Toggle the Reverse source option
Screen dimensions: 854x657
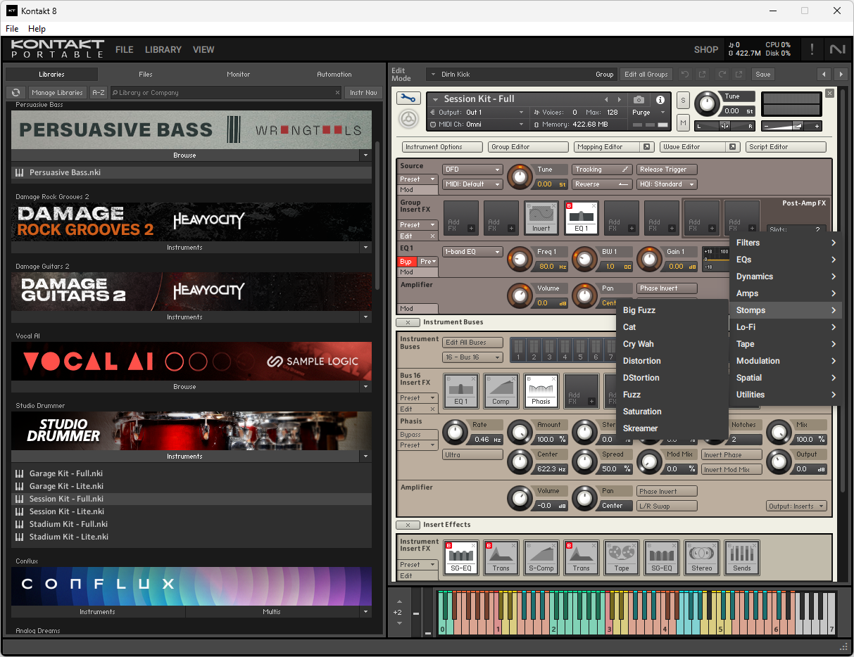603,184
